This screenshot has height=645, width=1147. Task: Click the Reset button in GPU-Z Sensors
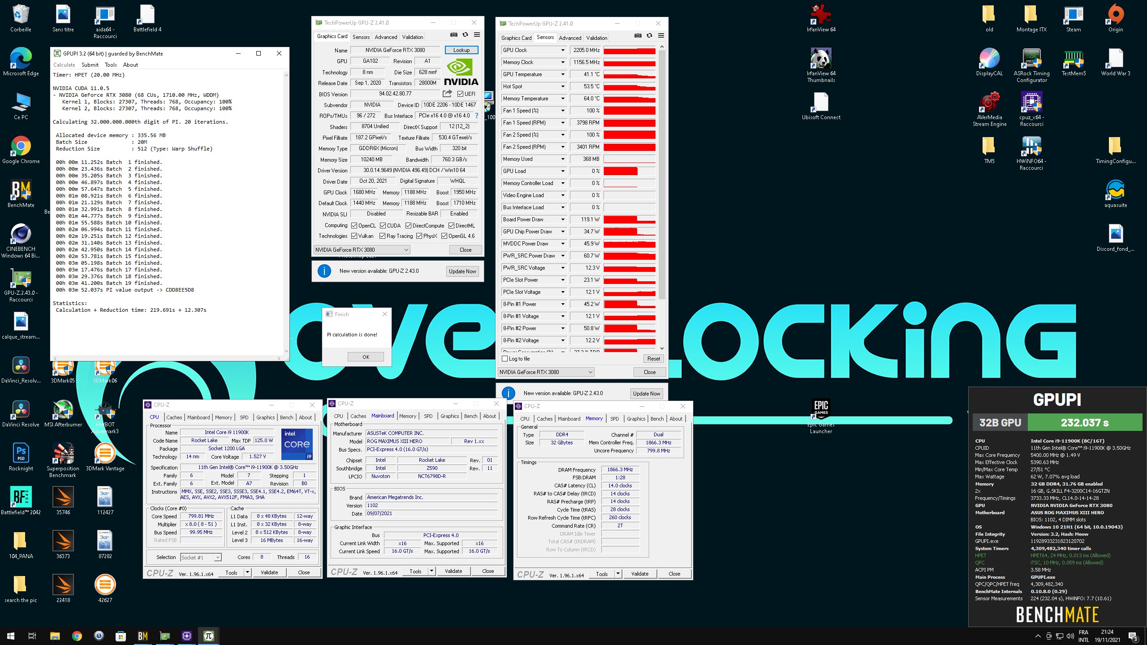click(x=653, y=359)
